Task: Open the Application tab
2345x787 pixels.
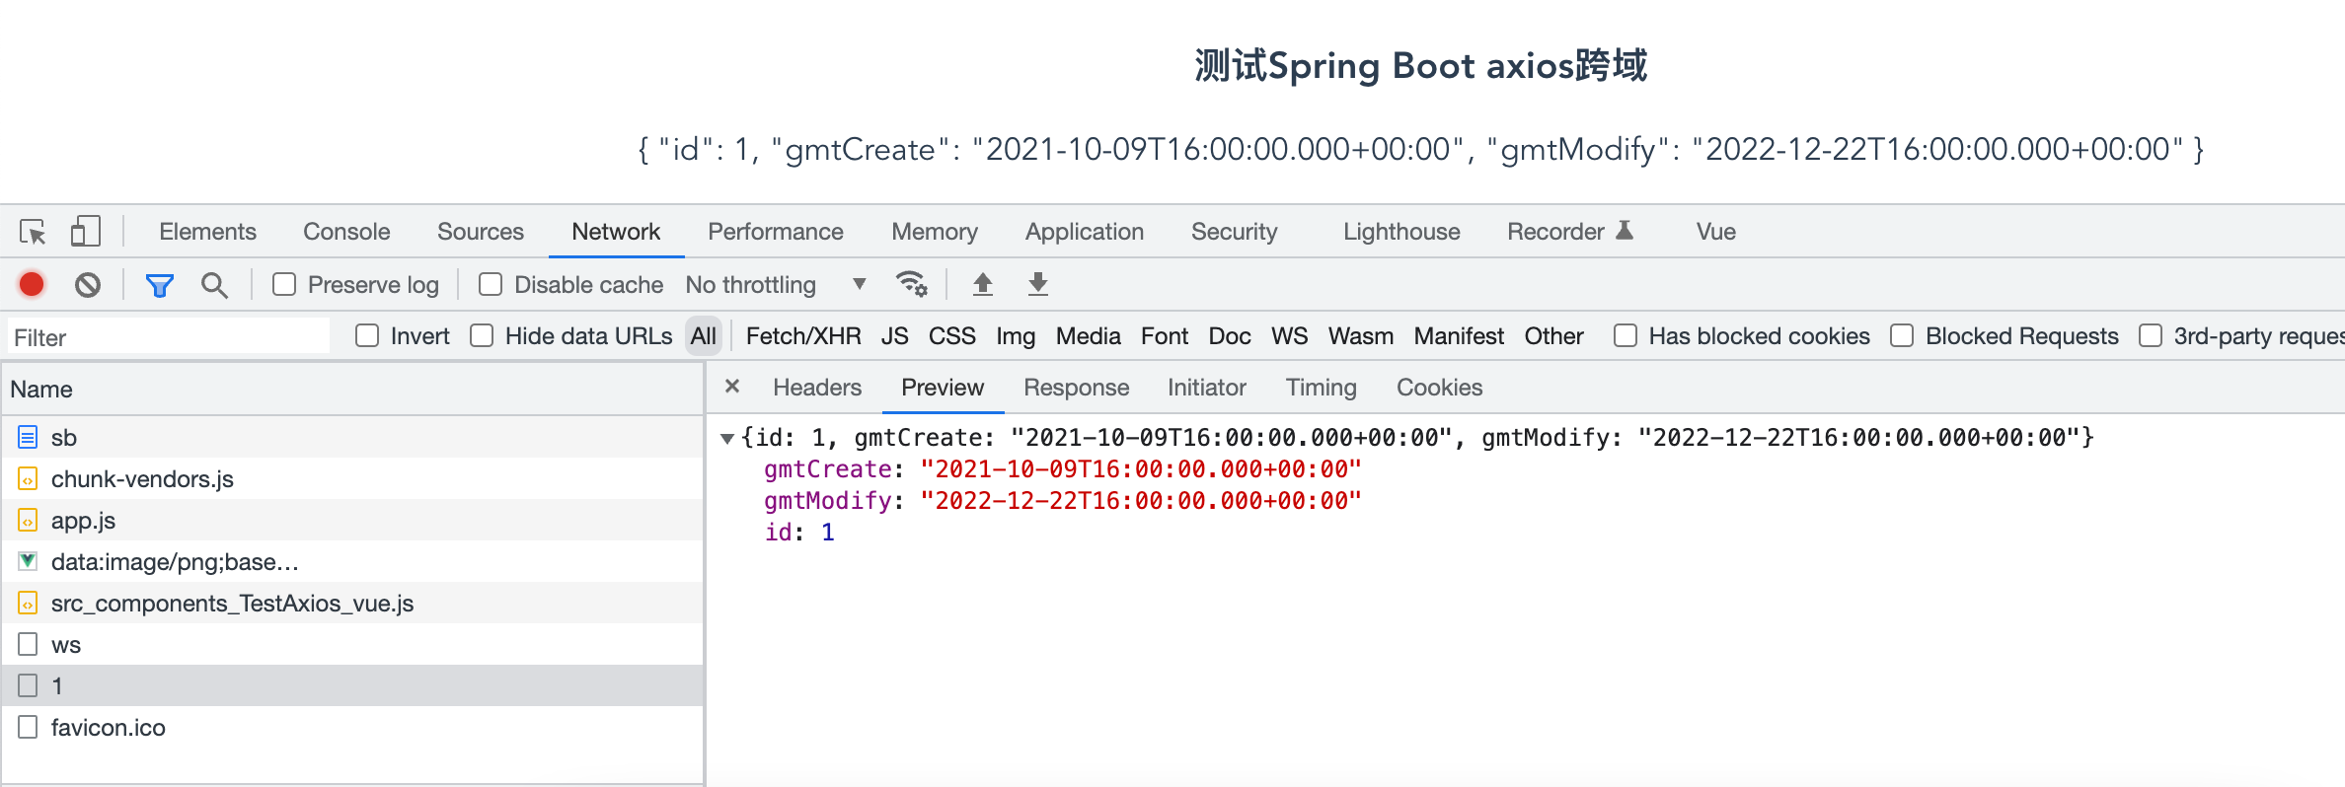Action: point(1085,232)
